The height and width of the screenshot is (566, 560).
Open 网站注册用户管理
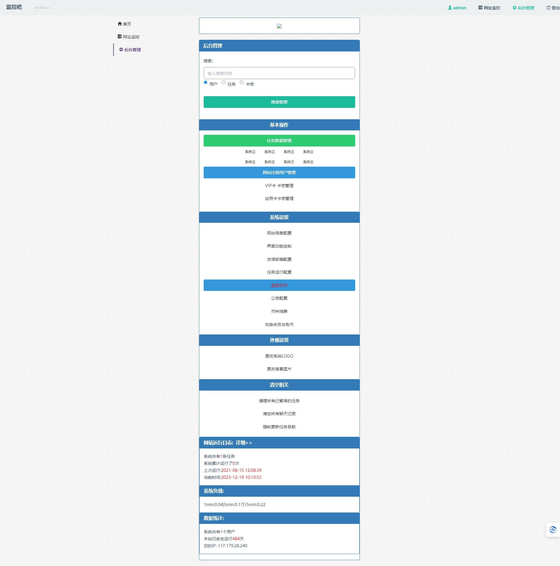279,172
